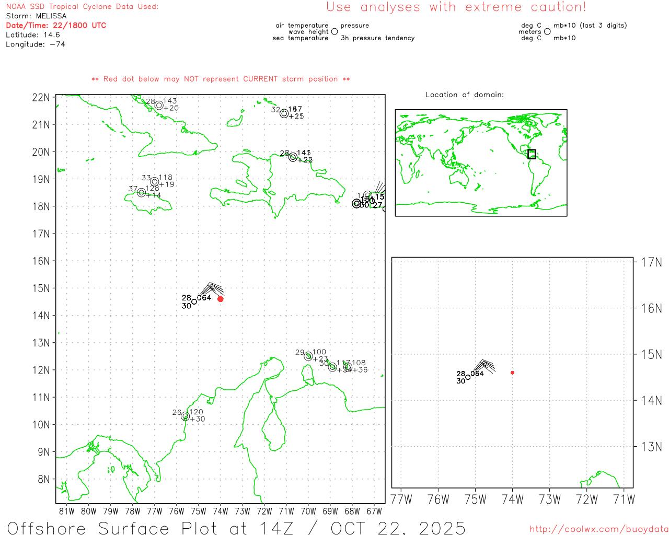This screenshot has width=669, height=535.
Task: Click 'sea temperature' legend label
Action: (x=301, y=38)
